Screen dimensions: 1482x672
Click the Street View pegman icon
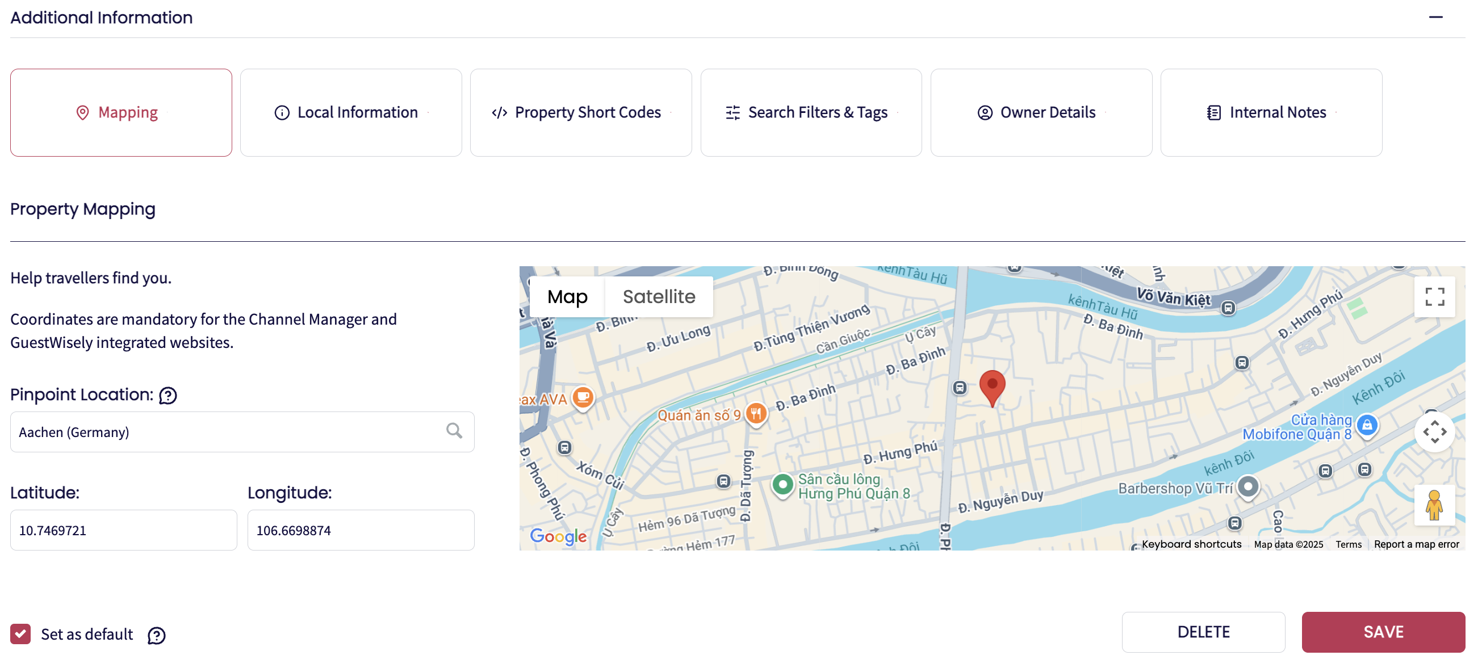(1434, 505)
